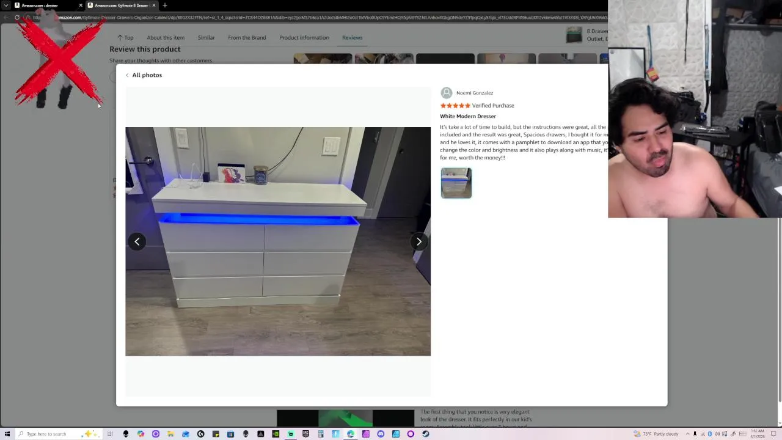The width and height of the screenshot is (782, 440).
Task: Open Epic Games Launcher from the taskbar
Action: pos(305,434)
